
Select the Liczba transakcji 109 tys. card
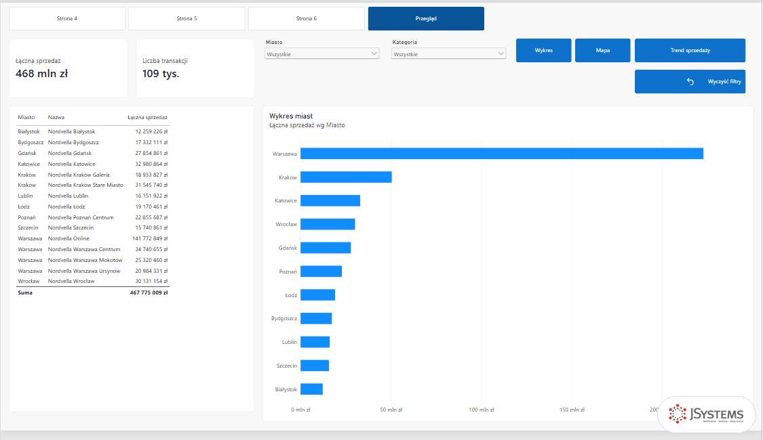click(195, 68)
